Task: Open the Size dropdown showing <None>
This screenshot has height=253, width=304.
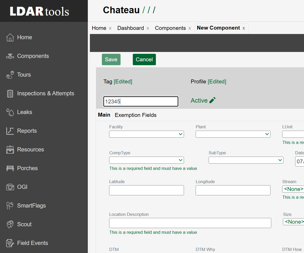Action: [294, 222]
